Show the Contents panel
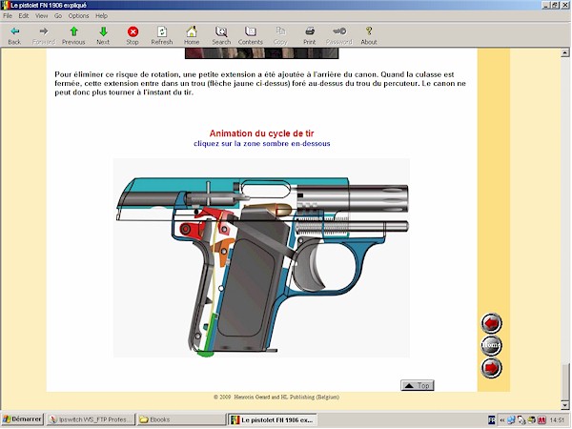The width and height of the screenshot is (572, 429). click(x=251, y=35)
